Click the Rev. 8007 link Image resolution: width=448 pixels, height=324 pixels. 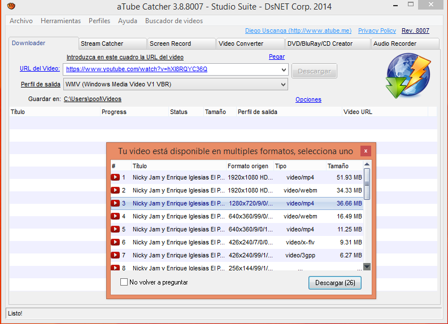415,30
